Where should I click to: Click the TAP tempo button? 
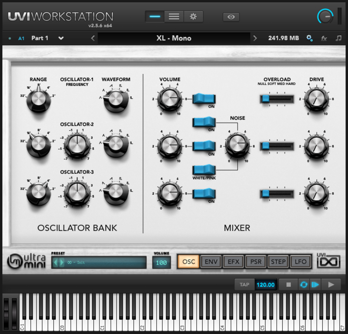(244, 285)
